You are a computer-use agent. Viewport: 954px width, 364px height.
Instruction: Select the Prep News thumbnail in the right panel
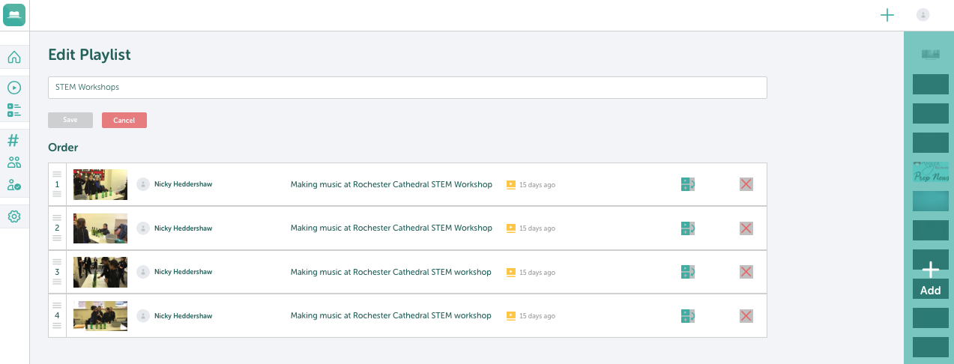[931, 173]
